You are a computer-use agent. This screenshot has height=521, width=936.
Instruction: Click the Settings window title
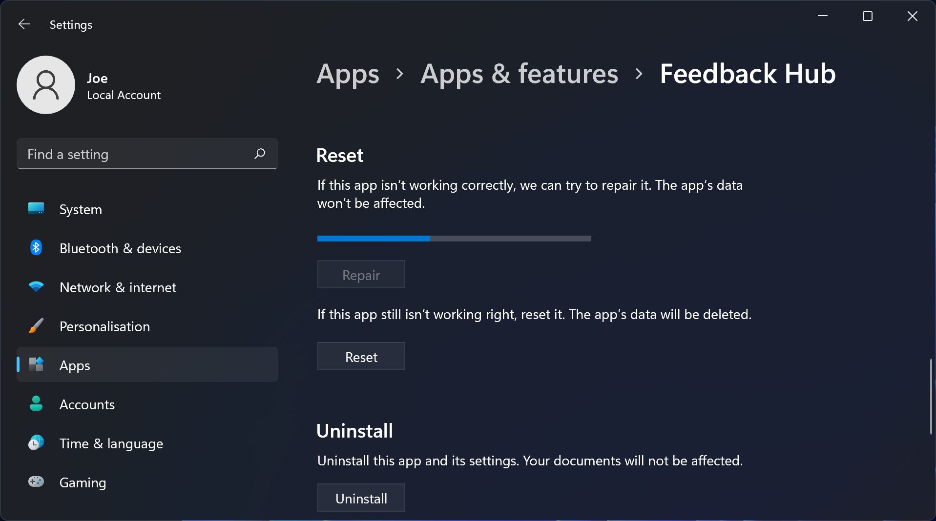coord(71,25)
